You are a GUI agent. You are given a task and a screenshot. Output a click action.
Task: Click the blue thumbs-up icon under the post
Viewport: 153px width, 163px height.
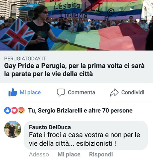tap(13, 92)
